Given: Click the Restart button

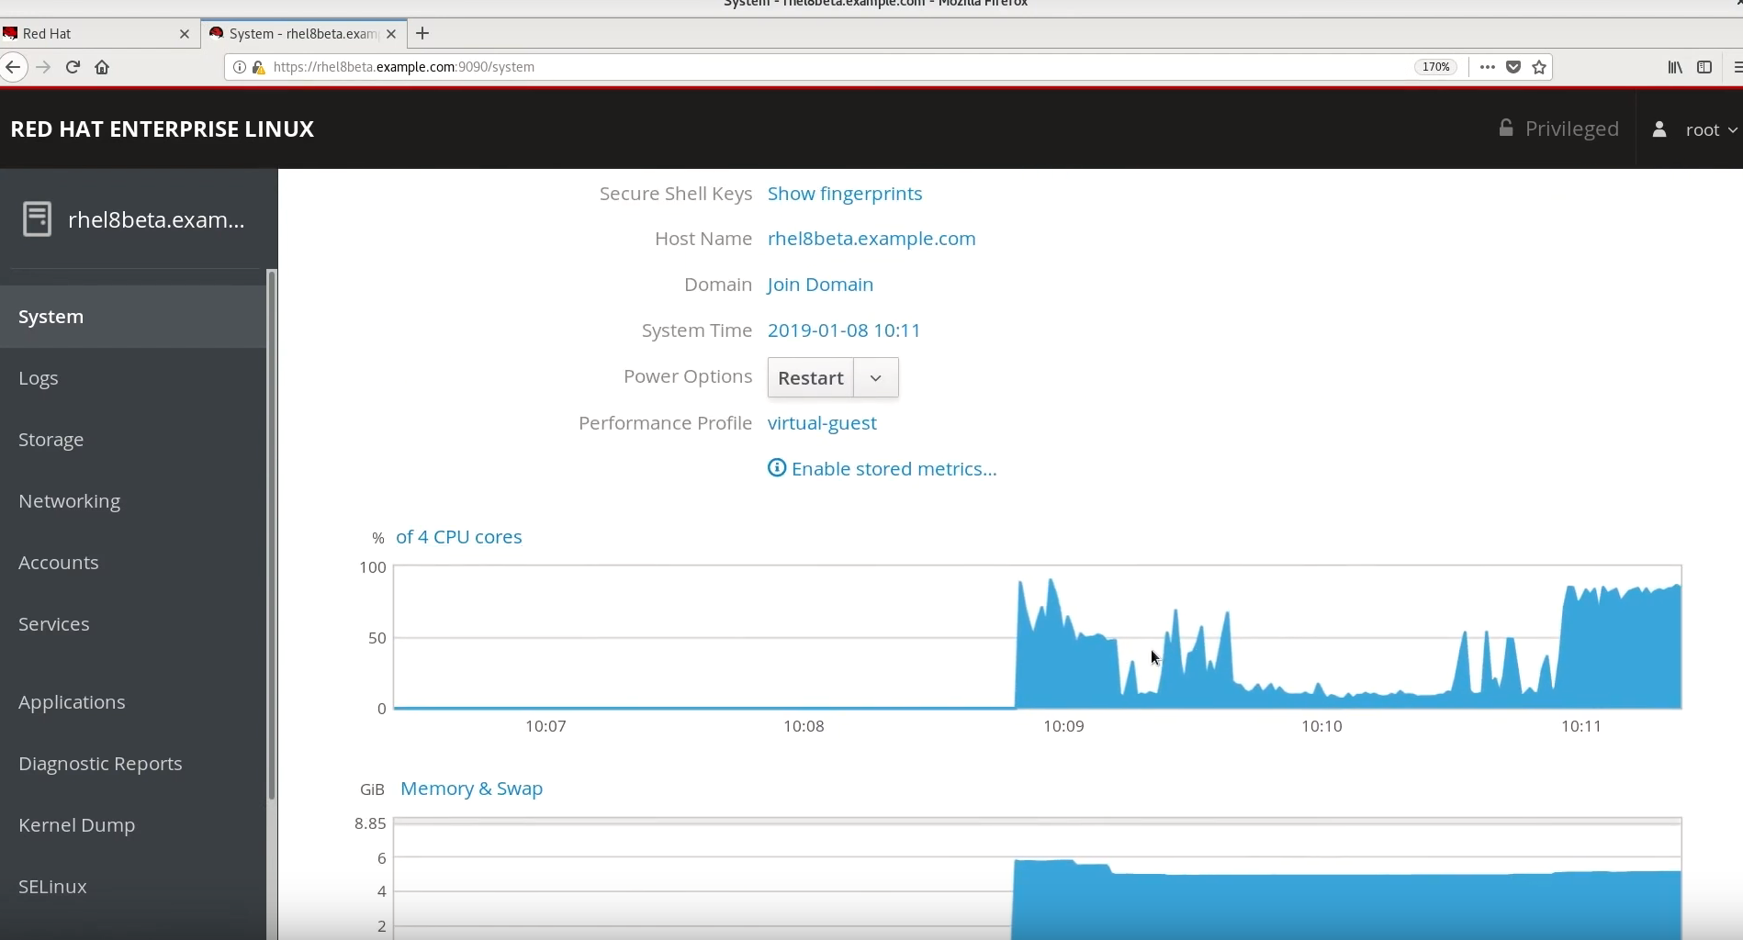Looking at the screenshot, I should (x=811, y=378).
